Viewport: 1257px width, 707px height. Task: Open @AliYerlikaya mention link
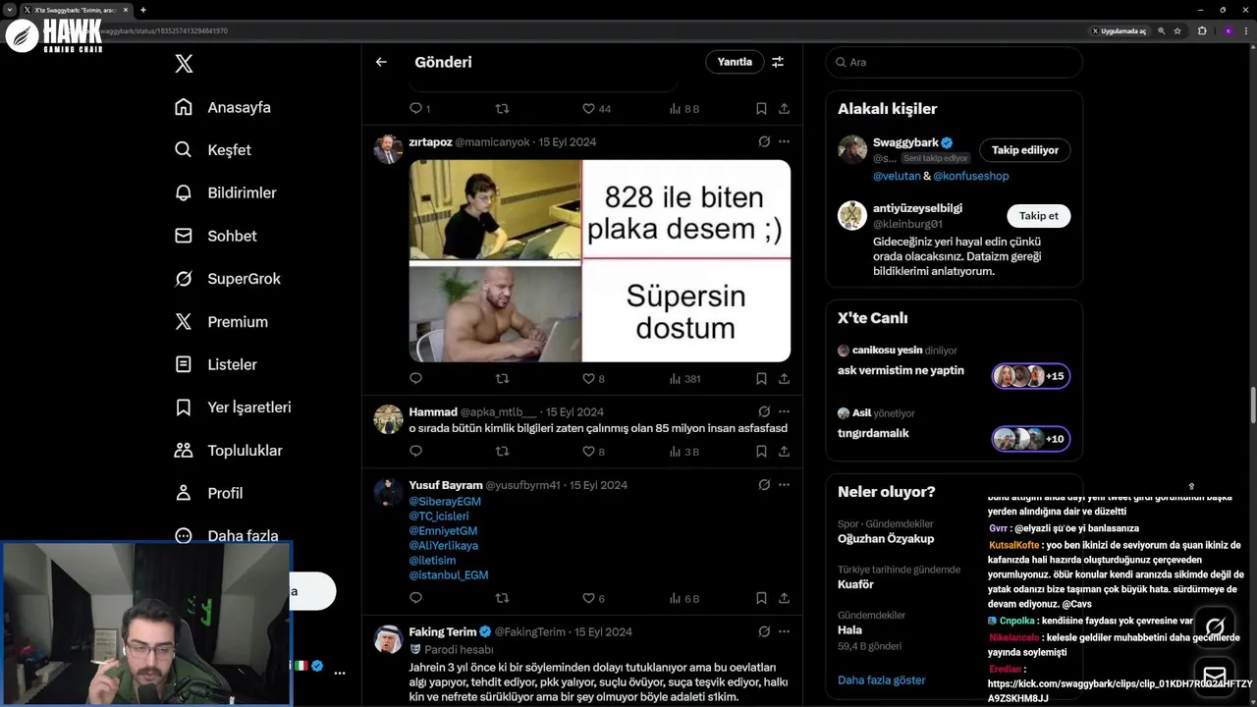click(x=444, y=546)
